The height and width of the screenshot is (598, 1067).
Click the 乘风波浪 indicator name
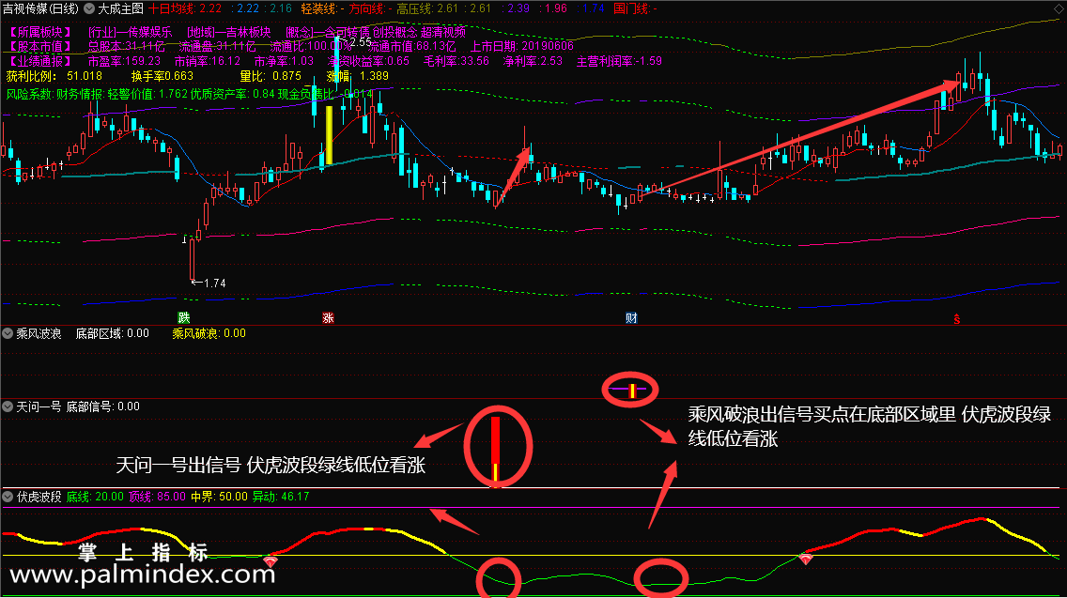39,333
